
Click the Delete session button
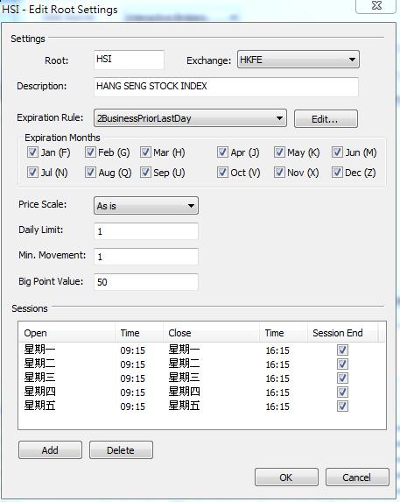(121, 450)
